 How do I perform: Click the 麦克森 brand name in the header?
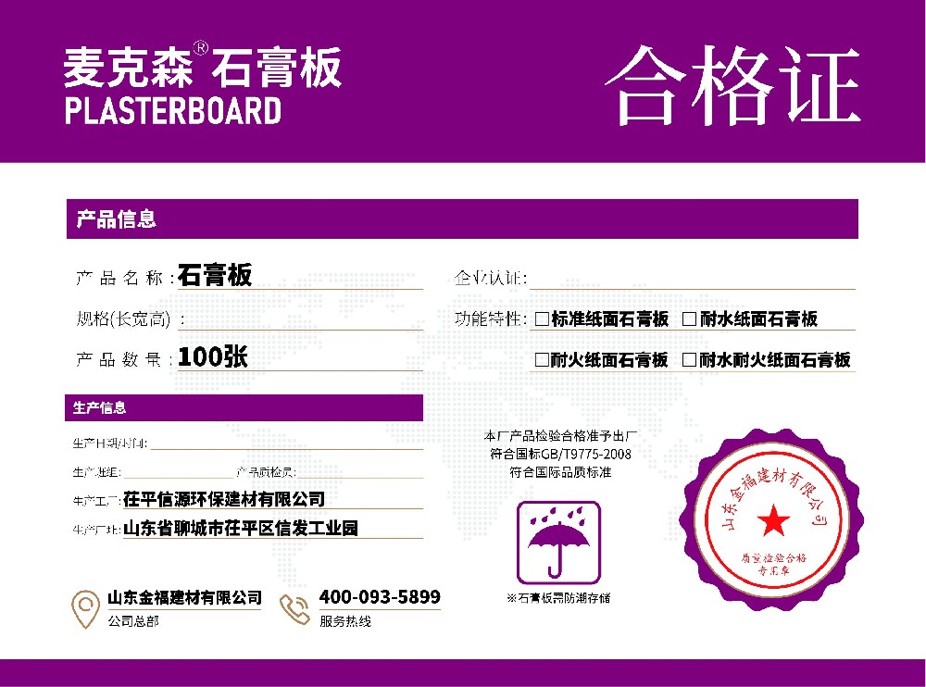coord(128,68)
